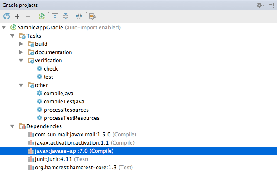
Task: Open Gradle settings wrench icon
Action: tap(92, 16)
